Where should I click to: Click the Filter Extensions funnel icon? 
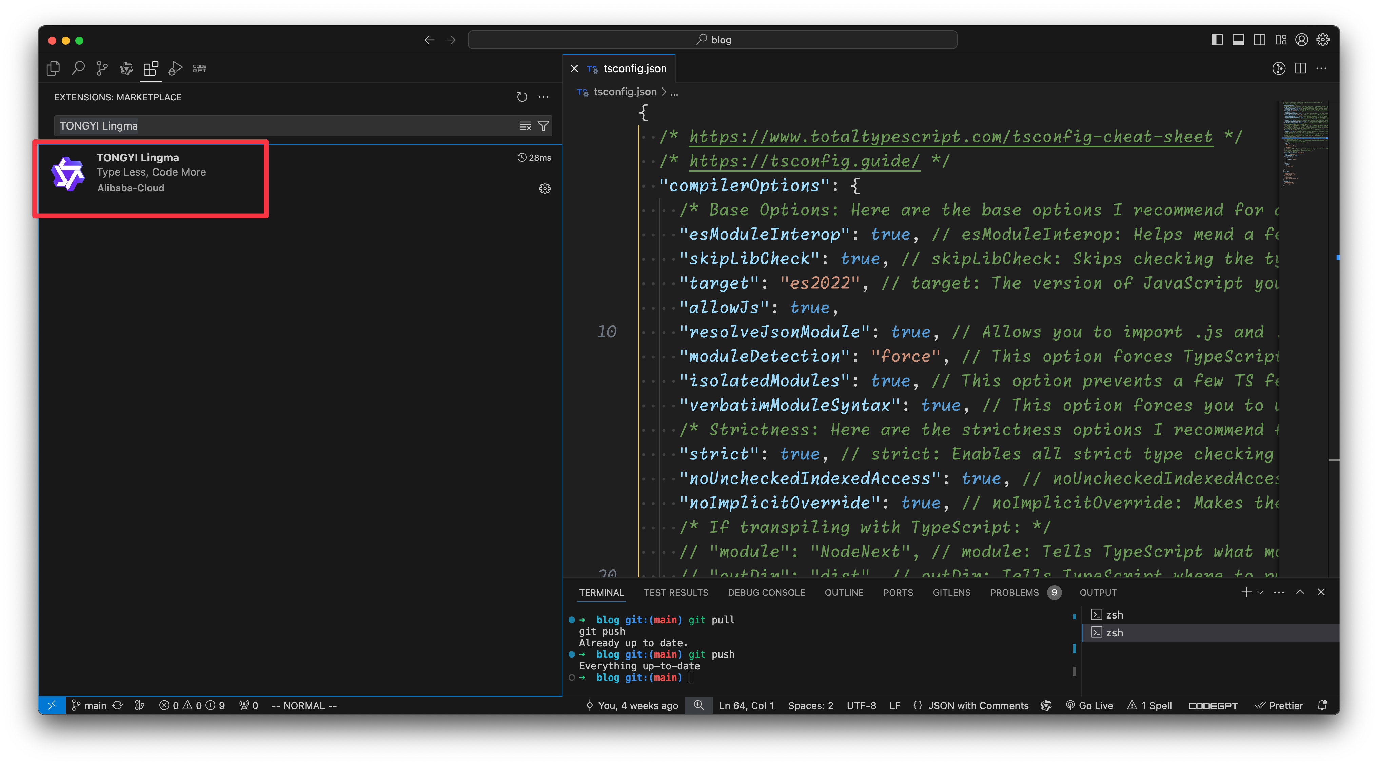[x=543, y=126]
